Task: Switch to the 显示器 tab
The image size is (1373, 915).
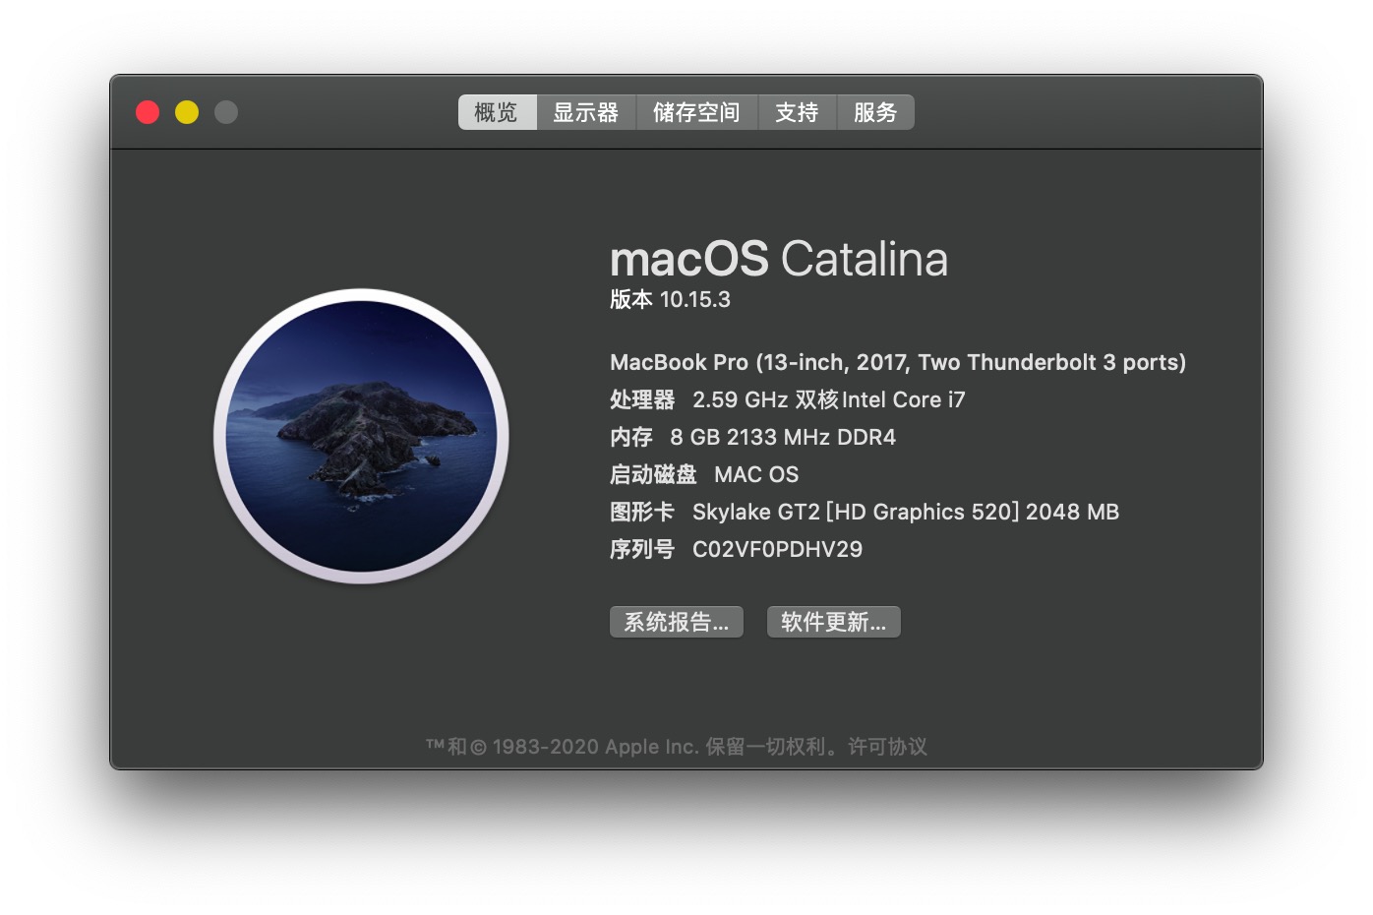Action: [585, 112]
